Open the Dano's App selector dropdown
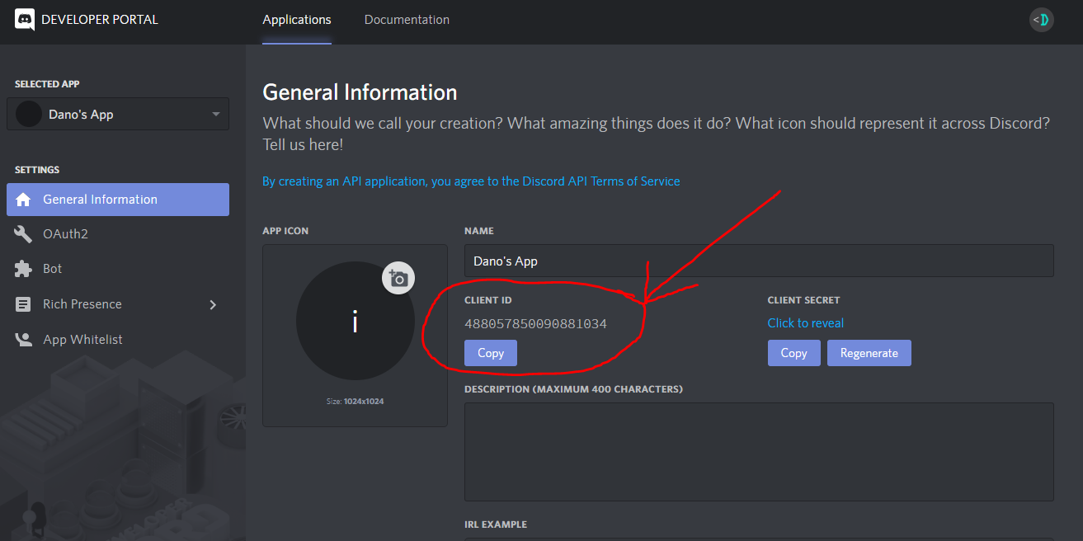 (x=118, y=115)
